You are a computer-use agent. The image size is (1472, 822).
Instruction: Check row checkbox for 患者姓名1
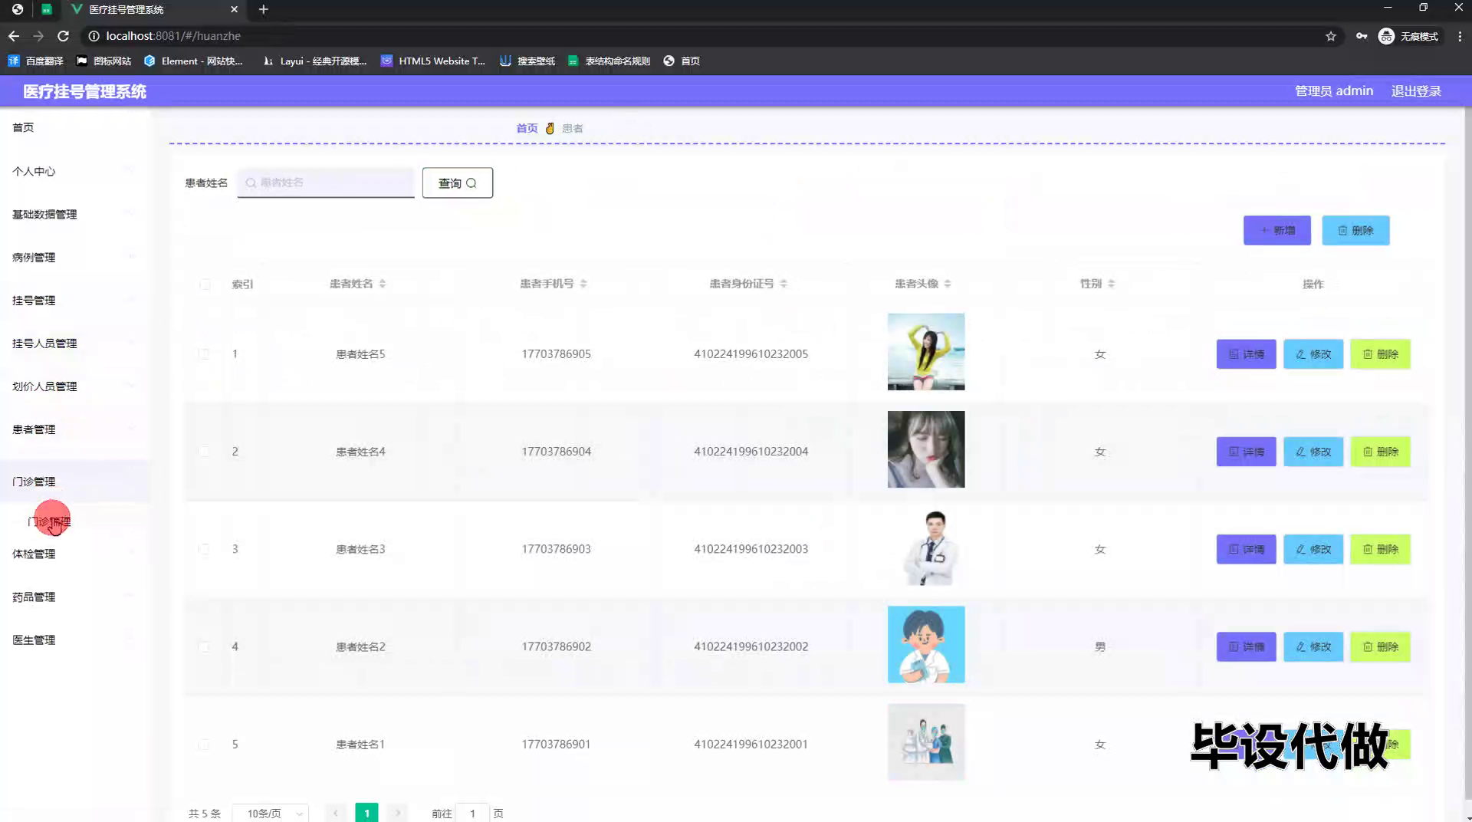click(204, 745)
